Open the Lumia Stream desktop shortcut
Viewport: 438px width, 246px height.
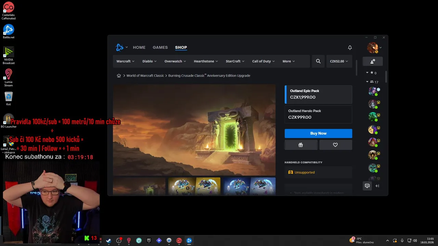[x=9, y=78]
